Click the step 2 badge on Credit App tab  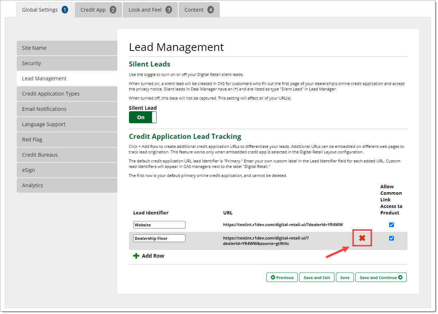[113, 10]
